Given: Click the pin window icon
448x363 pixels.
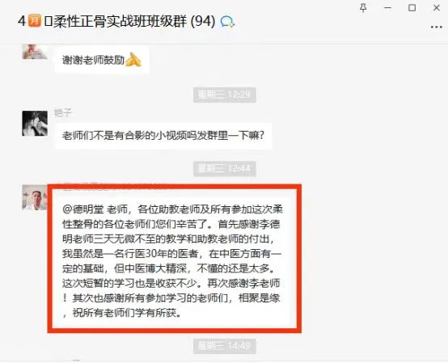Looking at the screenshot, I should (363, 8).
